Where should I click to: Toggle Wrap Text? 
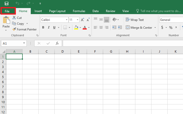click(x=135, y=20)
